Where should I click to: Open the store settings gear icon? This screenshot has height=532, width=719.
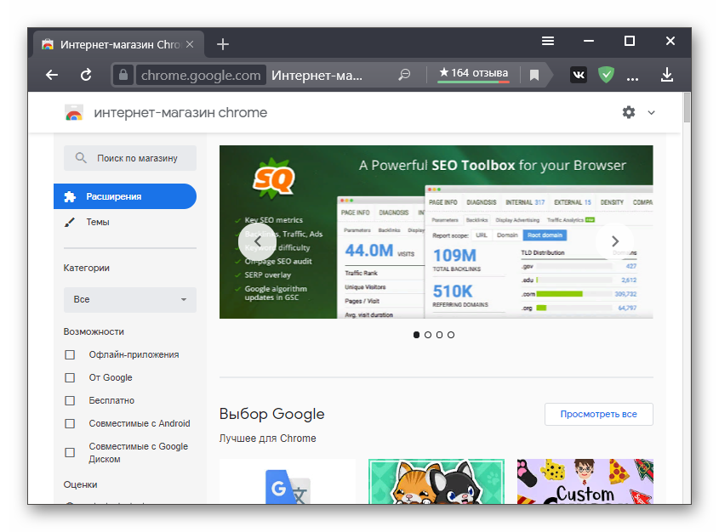point(628,112)
